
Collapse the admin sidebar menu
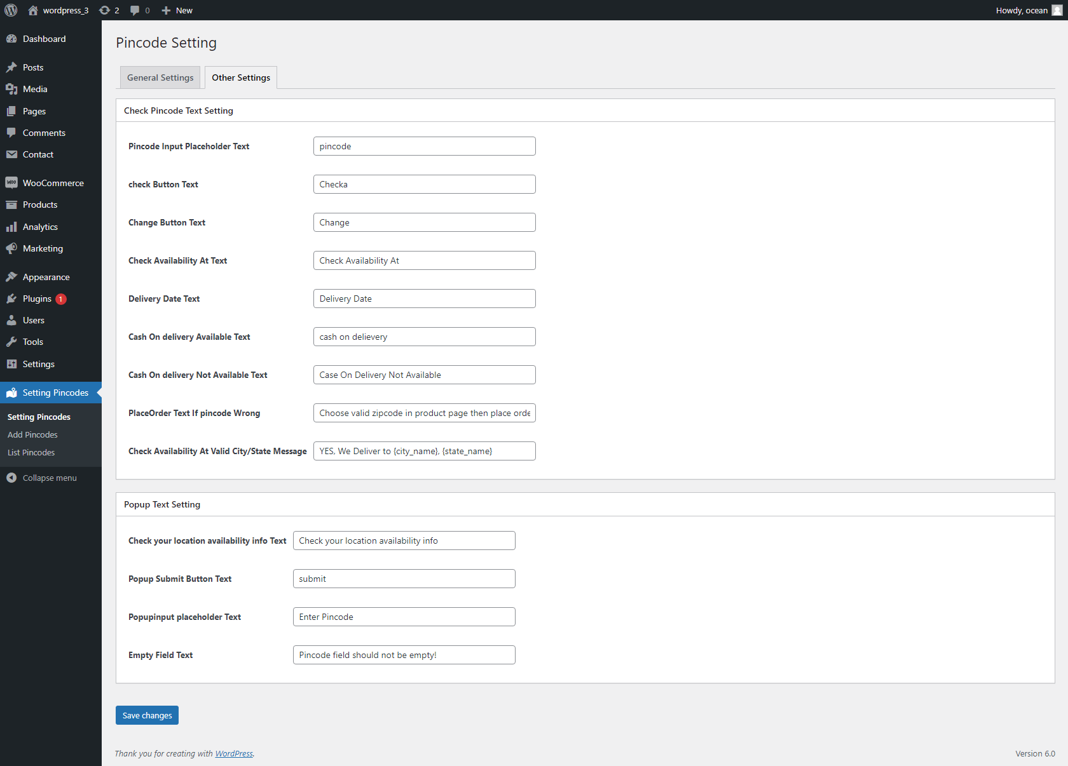coord(41,478)
